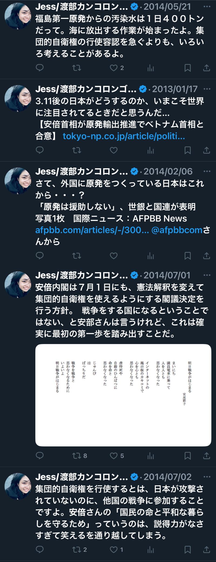Open more options for 2013/01/17 tweet
The height and width of the screenshot is (562, 216).
pos(207,89)
